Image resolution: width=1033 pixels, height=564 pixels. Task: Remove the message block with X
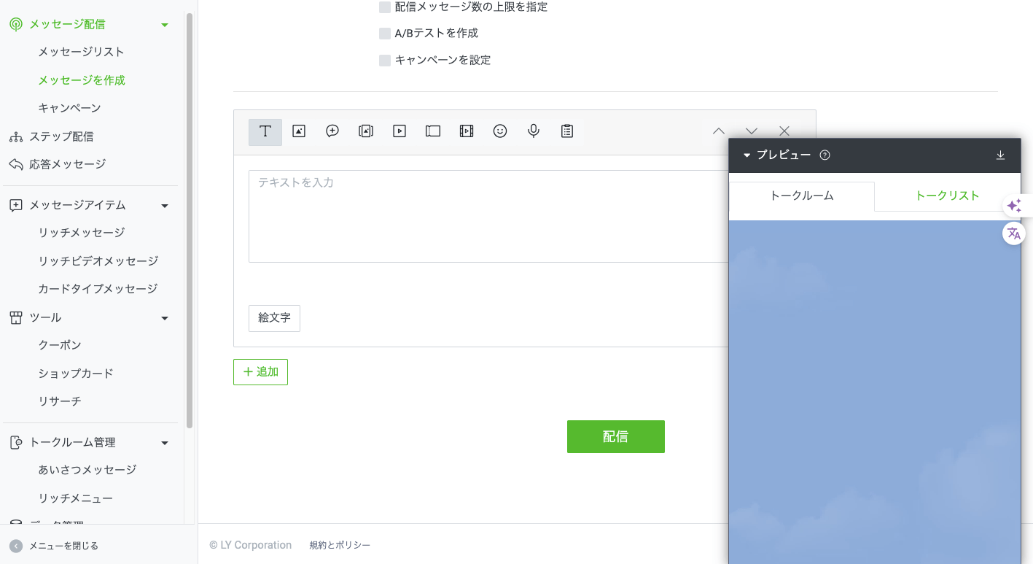point(784,131)
